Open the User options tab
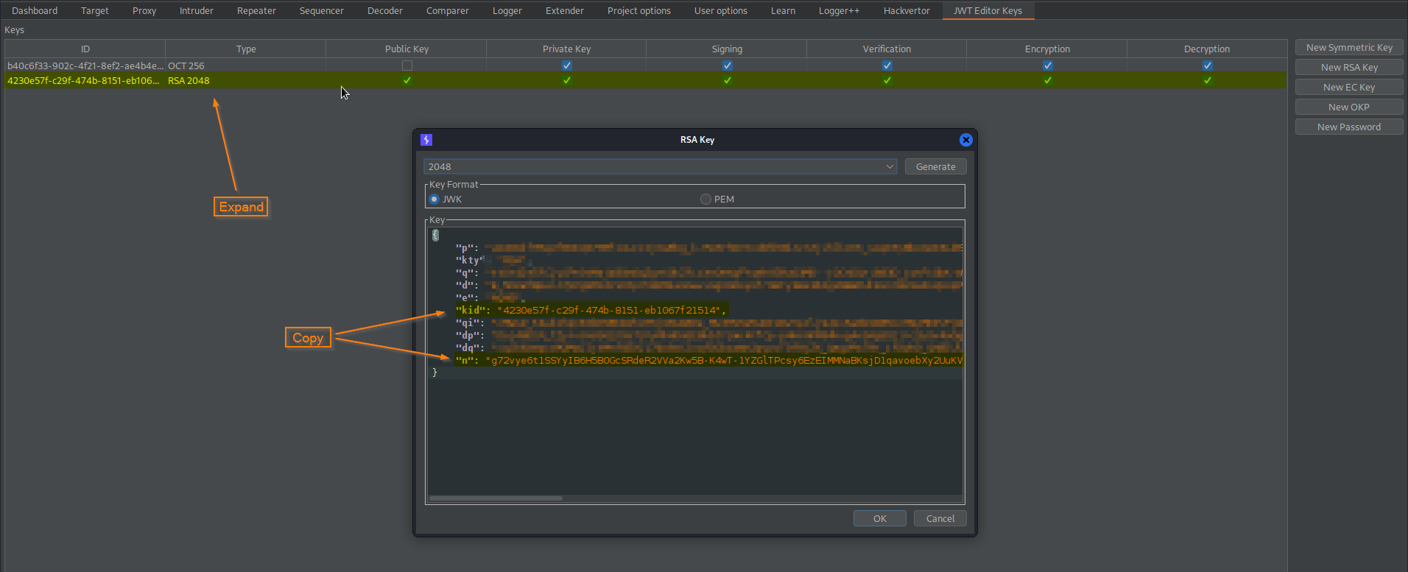 pyautogui.click(x=721, y=10)
